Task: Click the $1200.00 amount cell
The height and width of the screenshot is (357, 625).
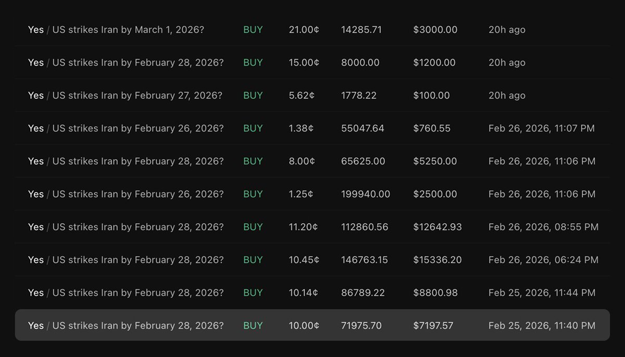Action: coord(434,62)
